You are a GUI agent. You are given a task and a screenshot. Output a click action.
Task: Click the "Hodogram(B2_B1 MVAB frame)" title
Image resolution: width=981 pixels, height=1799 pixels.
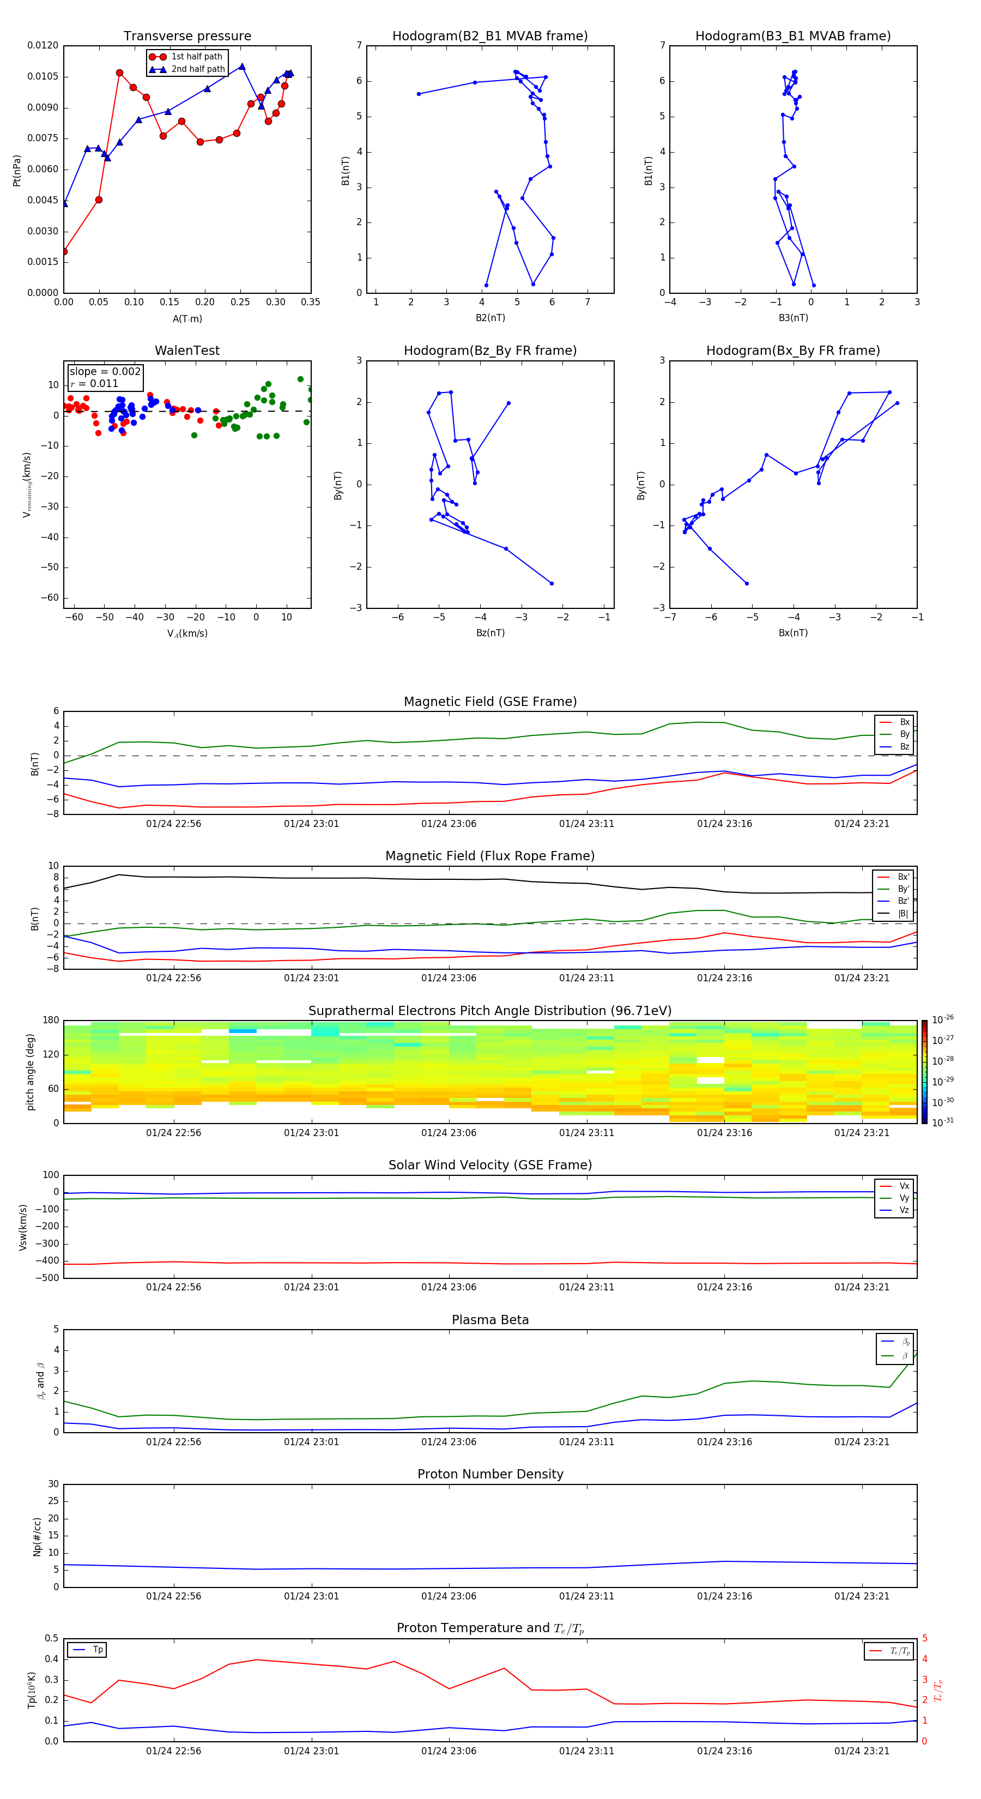490,37
